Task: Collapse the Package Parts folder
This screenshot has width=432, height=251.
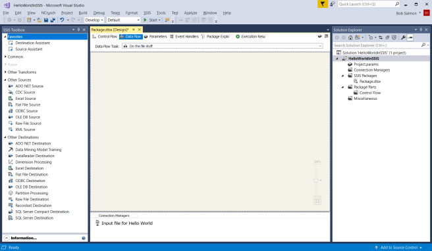Action: tap(342, 87)
